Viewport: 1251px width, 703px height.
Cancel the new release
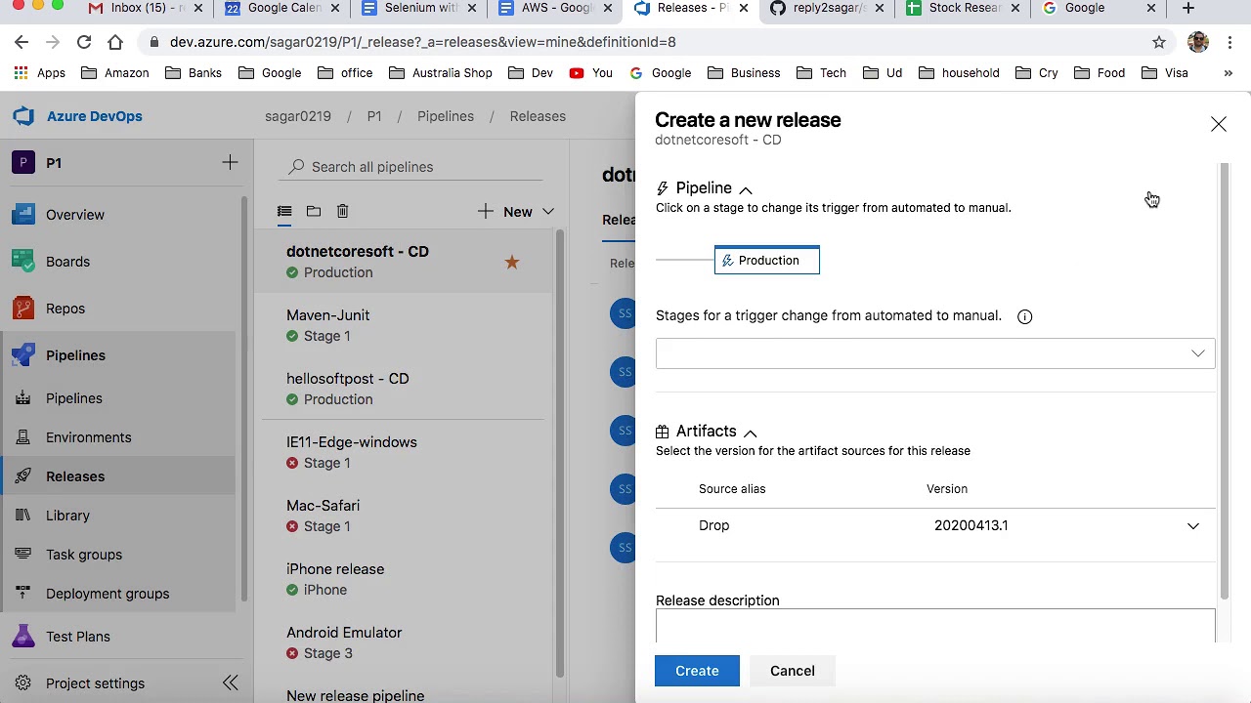coord(793,671)
